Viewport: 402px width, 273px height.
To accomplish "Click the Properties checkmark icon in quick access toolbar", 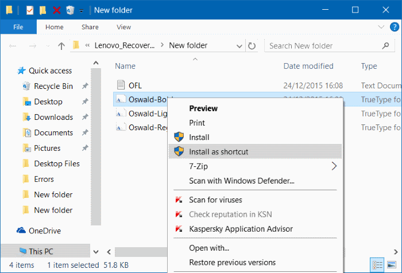I will tap(30, 10).
